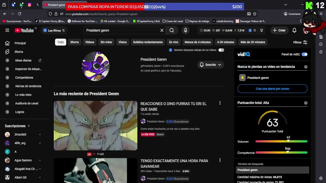Screen dimensions: 326x183
Task: Clear the search box with the X
Action: point(162,30)
